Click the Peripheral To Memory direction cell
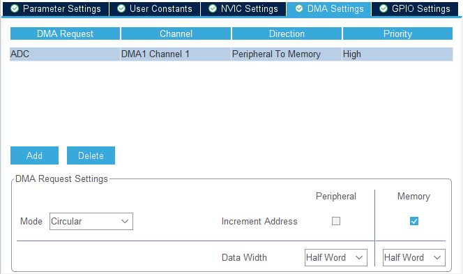 pos(287,54)
